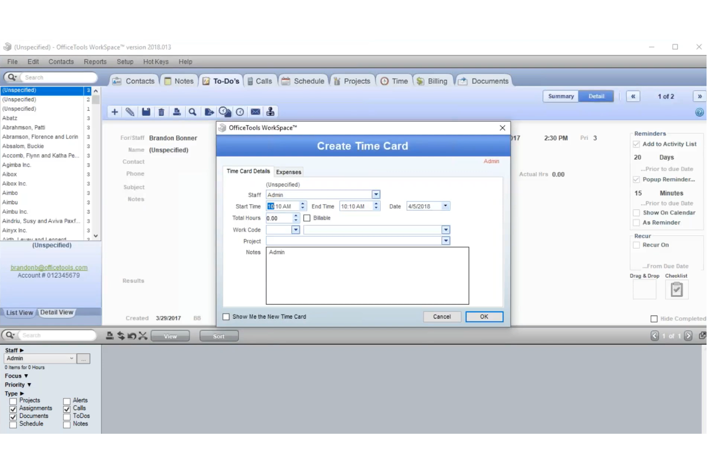The height and width of the screenshot is (472, 708).
Task: Click the Cancel button
Action: (442, 317)
